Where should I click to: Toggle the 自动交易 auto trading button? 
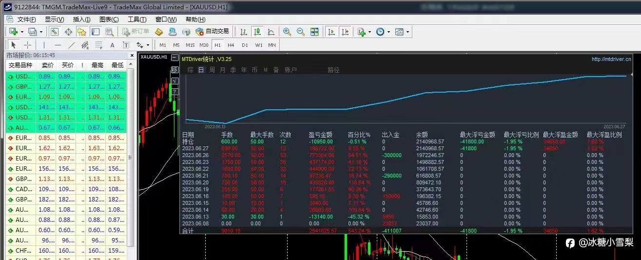click(x=212, y=31)
